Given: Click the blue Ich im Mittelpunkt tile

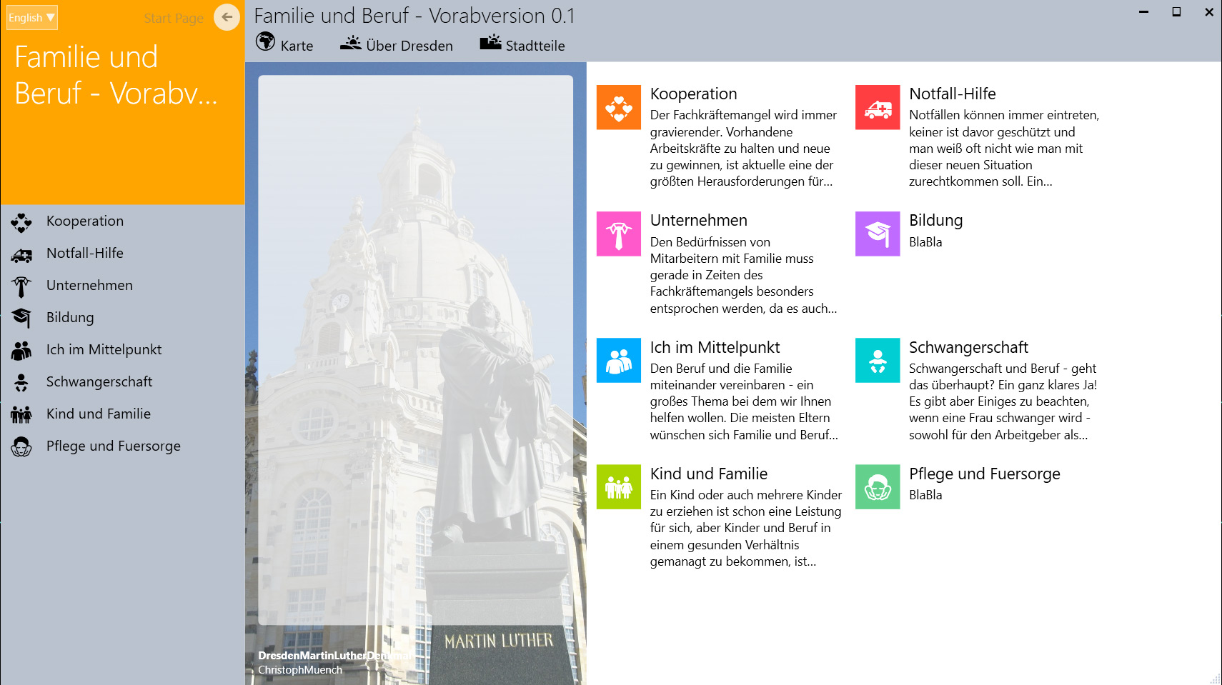Looking at the screenshot, I should pos(618,361).
